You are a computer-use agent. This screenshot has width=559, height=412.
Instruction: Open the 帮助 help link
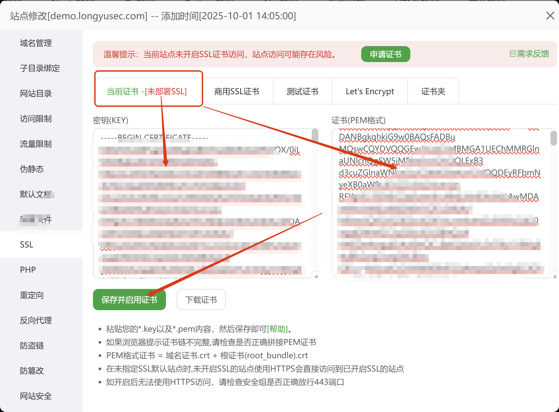(278, 329)
